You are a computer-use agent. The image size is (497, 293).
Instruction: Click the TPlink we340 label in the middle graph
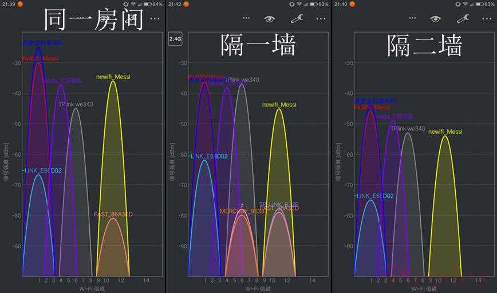(x=242, y=80)
